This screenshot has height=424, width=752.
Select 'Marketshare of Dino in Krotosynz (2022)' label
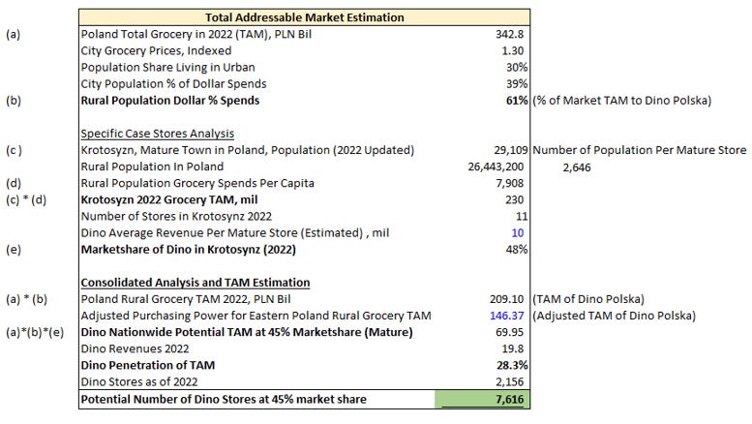(x=188, y=250)
